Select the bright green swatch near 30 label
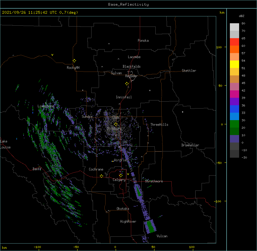The height and width of the screenshot is (251, 257). [x=234, y=124]
